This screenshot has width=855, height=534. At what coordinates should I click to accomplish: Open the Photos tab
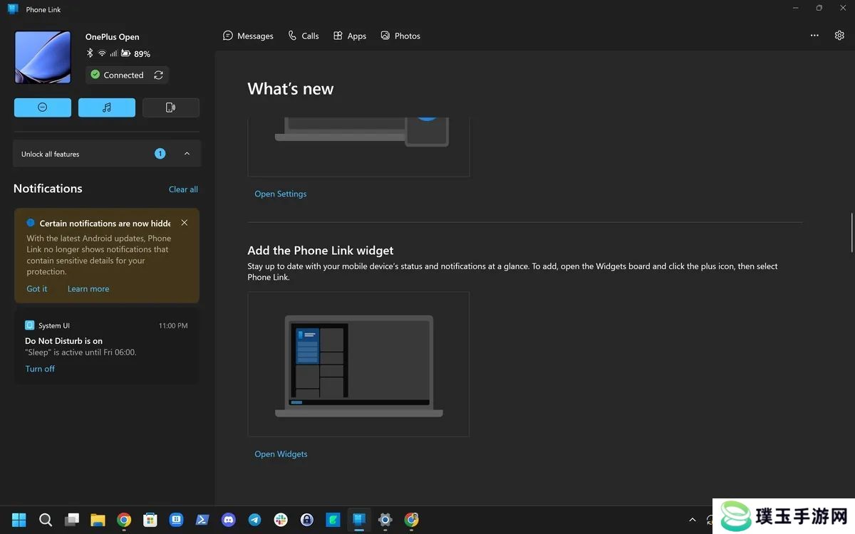[400, 36]
